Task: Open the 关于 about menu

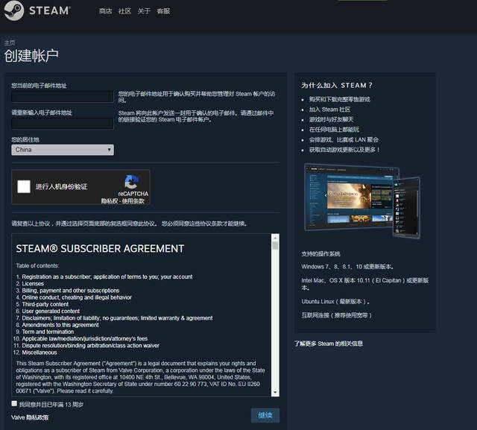Action: pos(144,11)
